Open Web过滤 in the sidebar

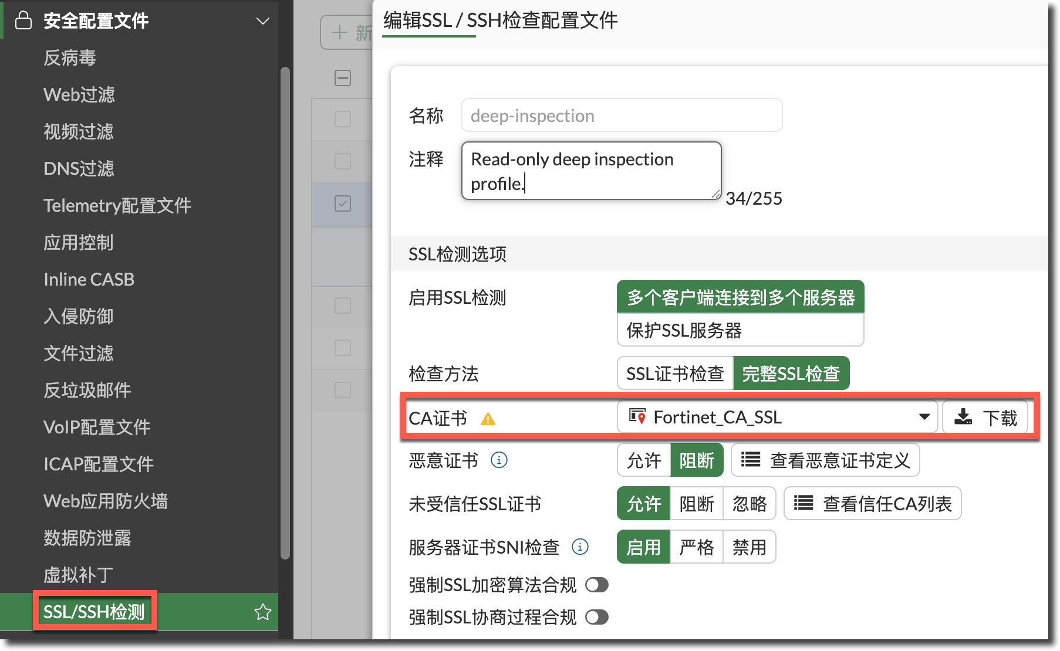coord(79,95)
